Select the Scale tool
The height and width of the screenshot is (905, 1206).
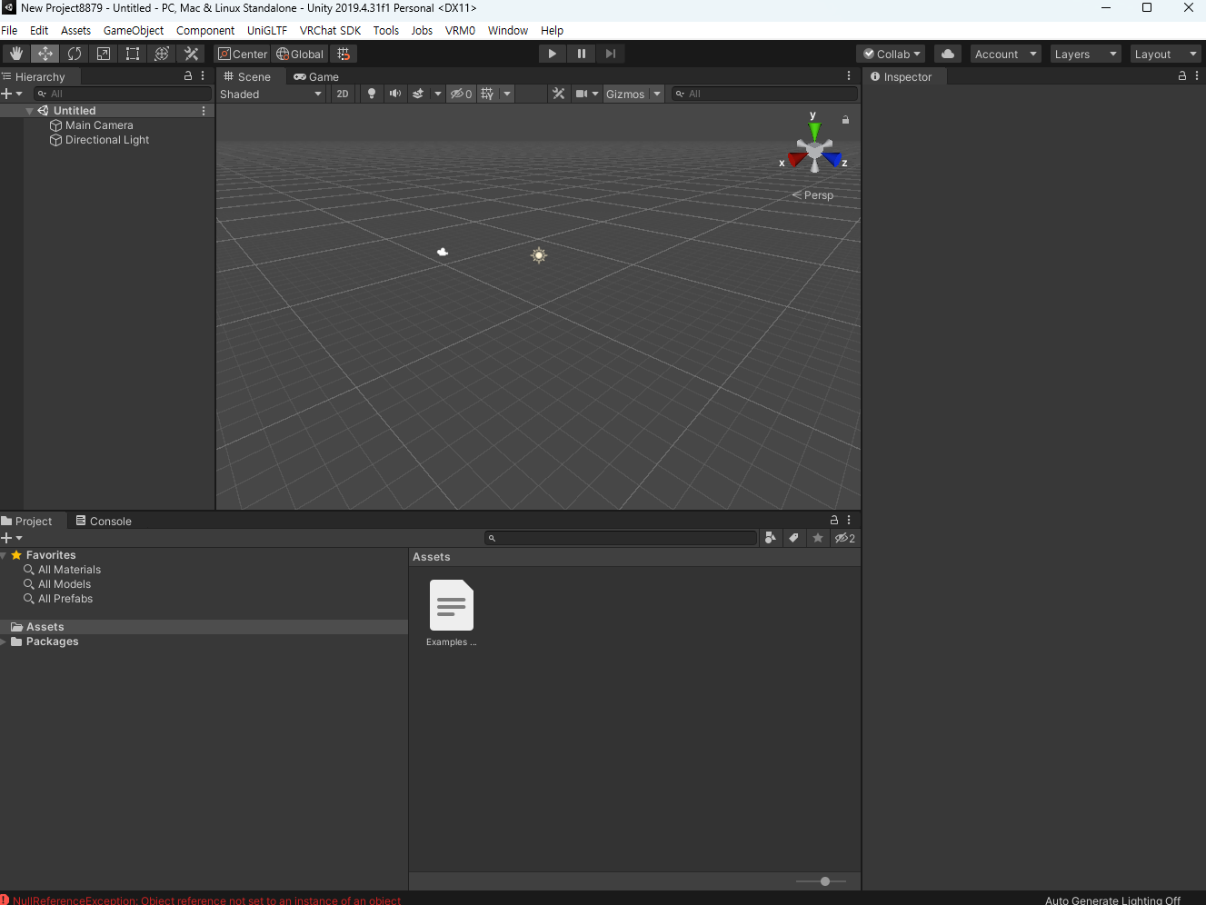pyautogui.click(x=103, y=54)
